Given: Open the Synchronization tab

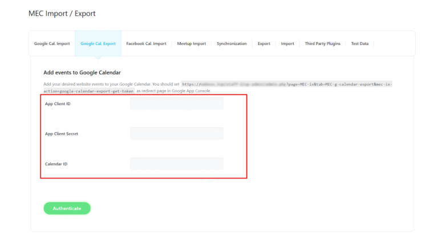Looking at the screenshot, I should coord(232,43).
